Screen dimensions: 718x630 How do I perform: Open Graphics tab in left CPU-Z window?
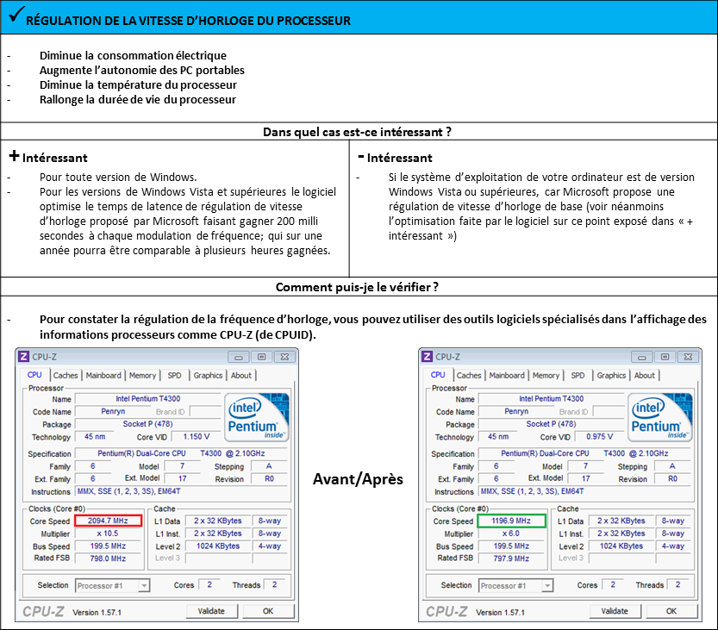pyautogui.click(x=208, y=376)
